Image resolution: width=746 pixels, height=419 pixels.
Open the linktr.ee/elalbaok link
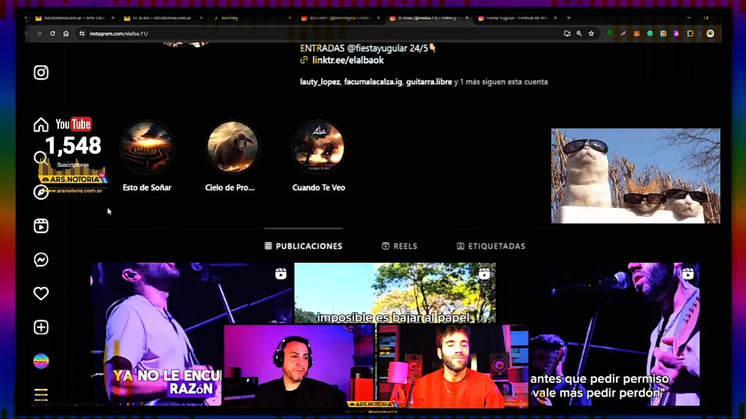point(348,60)
